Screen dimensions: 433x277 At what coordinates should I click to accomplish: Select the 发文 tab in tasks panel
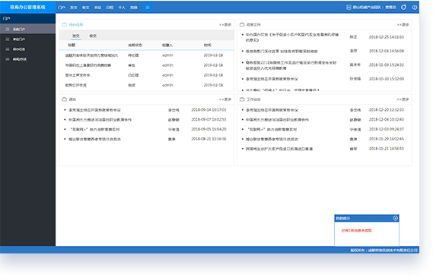[x=75, y=36]
